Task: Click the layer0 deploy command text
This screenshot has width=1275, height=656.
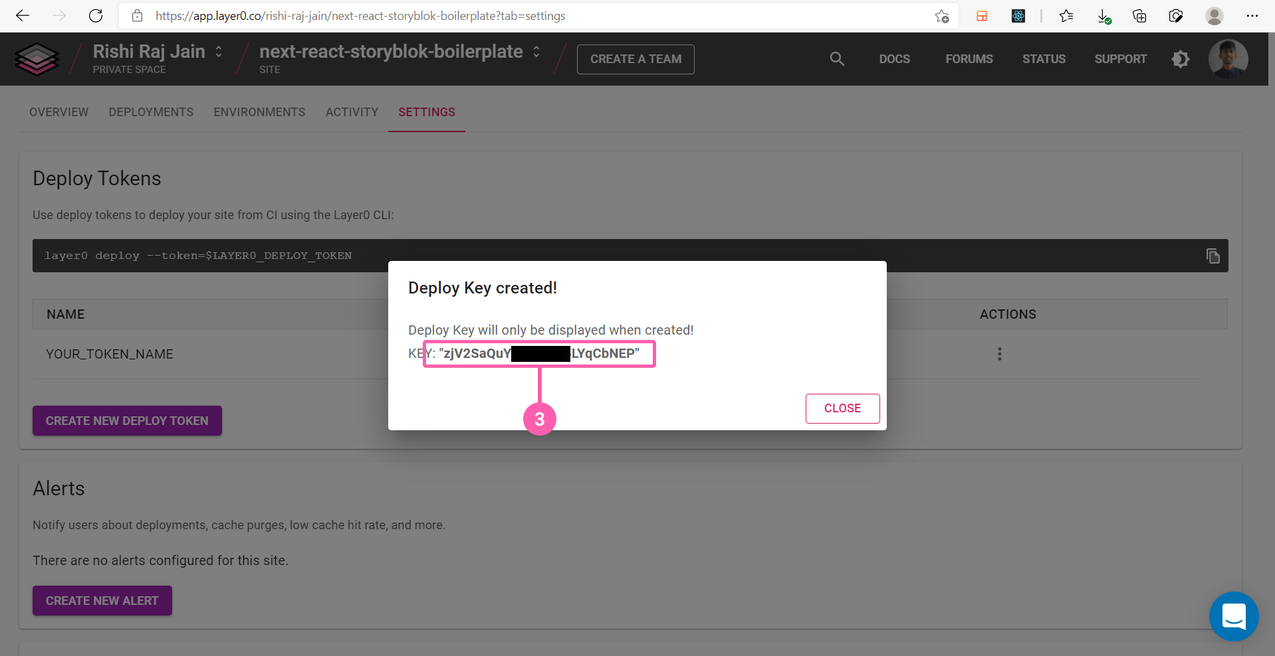Action: click(198, 256)
